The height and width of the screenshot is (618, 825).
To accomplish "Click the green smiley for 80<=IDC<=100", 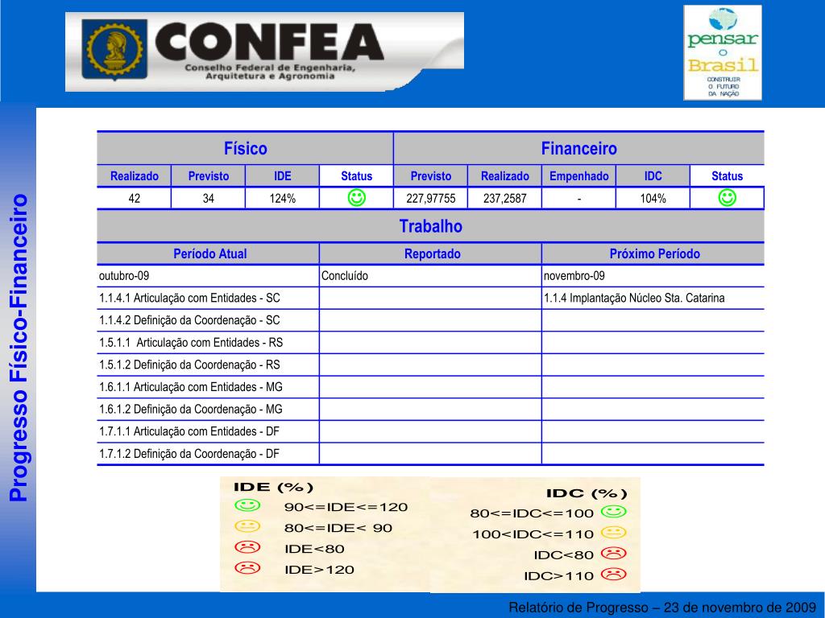I will click(613, 511).
